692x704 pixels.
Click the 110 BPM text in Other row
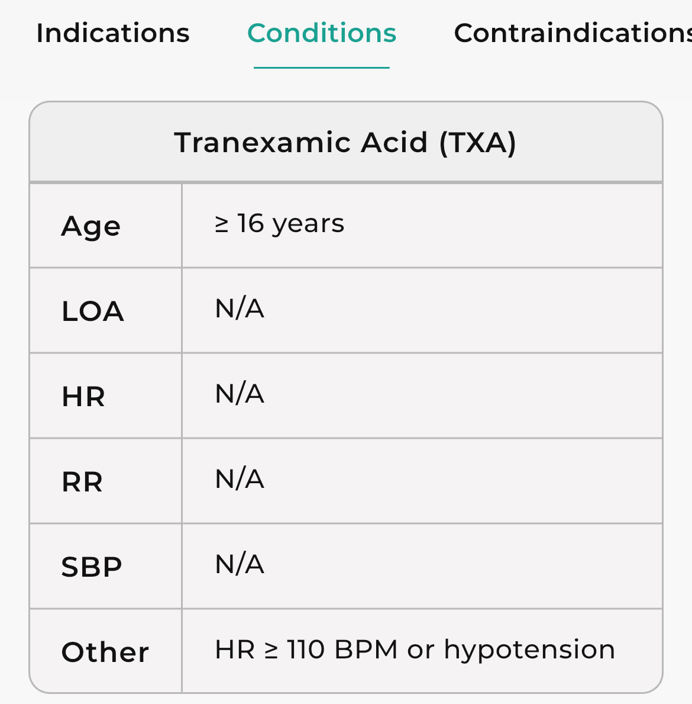pos(342,650)
